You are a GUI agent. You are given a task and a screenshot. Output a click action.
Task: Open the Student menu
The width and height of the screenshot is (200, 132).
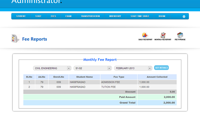coord(21,16)
